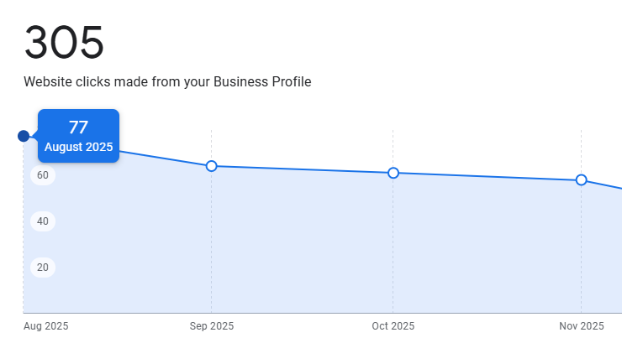Screen dimensions: 622x343
Task: Click the 'Website clicks made from your Business Profile' text
Action: click(x=167, y=82)
